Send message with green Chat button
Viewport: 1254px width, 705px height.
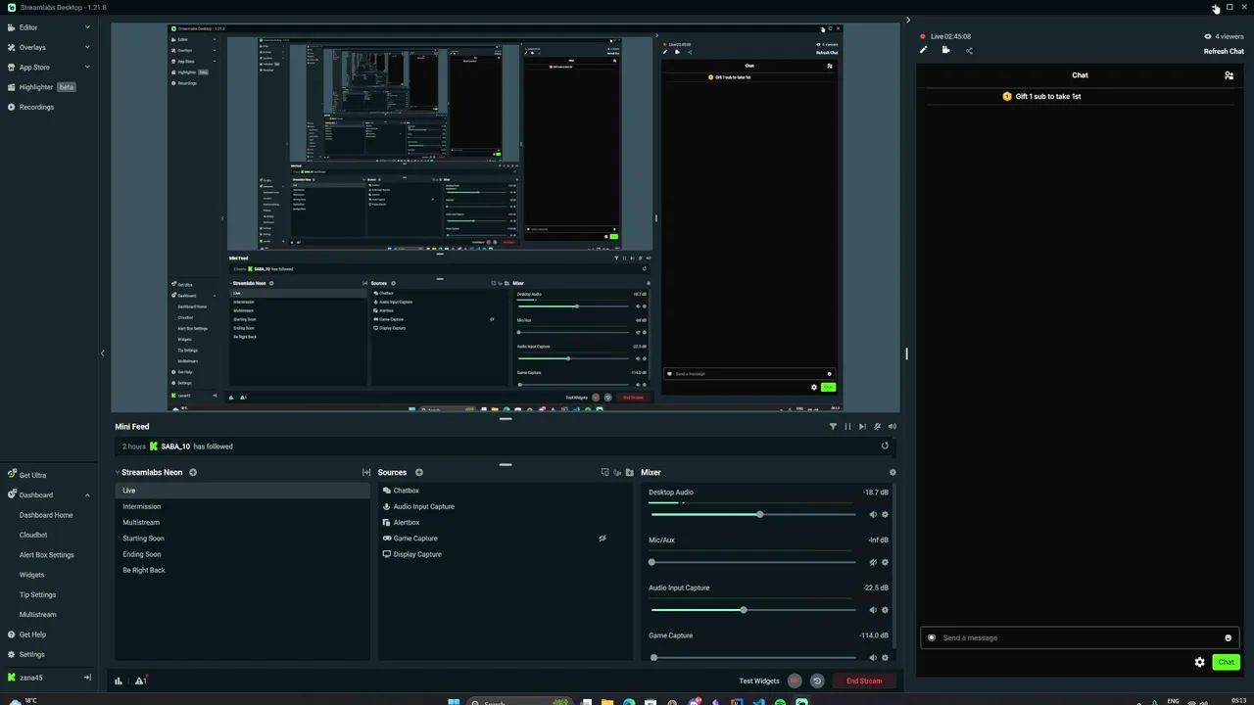pyautogui.click(x=1226, y=663)
